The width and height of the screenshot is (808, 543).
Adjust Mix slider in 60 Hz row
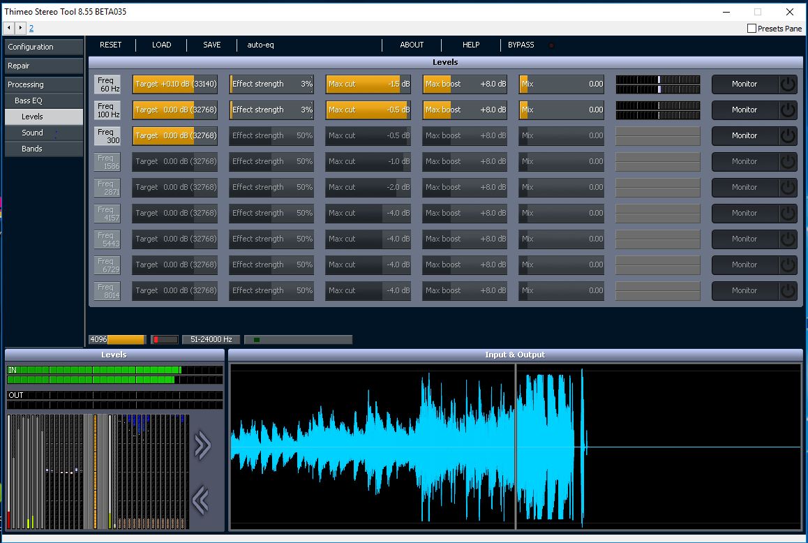pyautogui.click(x=562, y=84)
